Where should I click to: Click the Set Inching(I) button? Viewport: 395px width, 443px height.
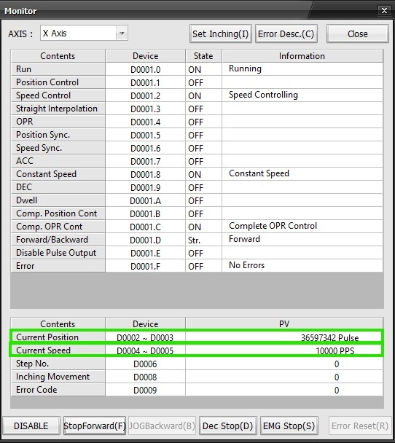tap(220, 34)
